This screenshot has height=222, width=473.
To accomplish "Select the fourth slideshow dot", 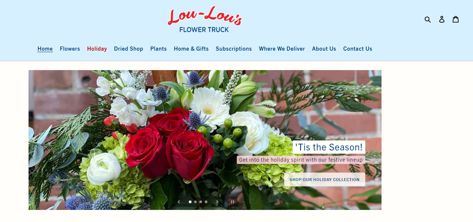I will [206, 202].
